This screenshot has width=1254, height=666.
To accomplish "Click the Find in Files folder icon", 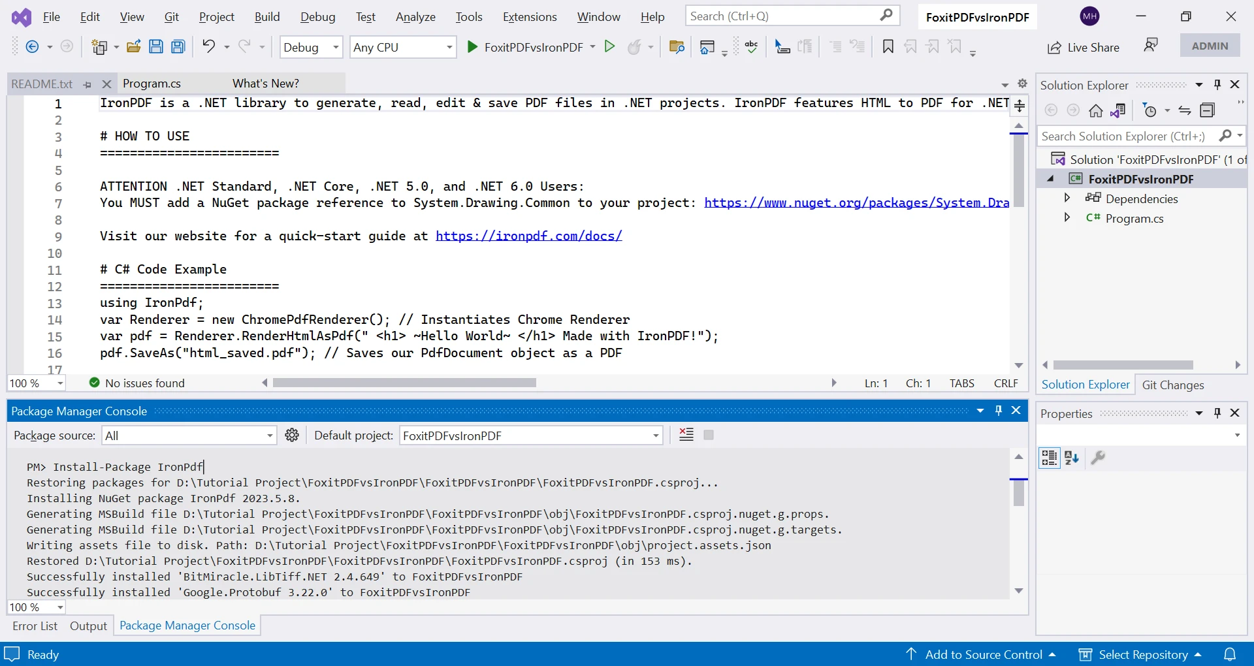I will pos(677,46).
